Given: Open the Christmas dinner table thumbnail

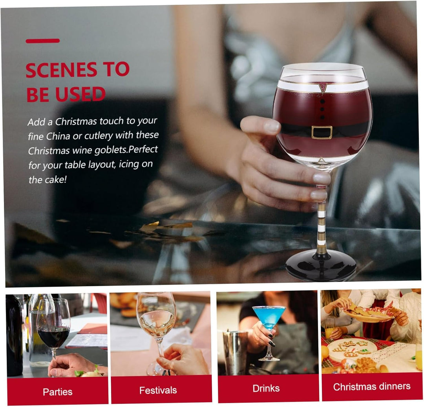Looking at the screenshot, I should (371, 331).
